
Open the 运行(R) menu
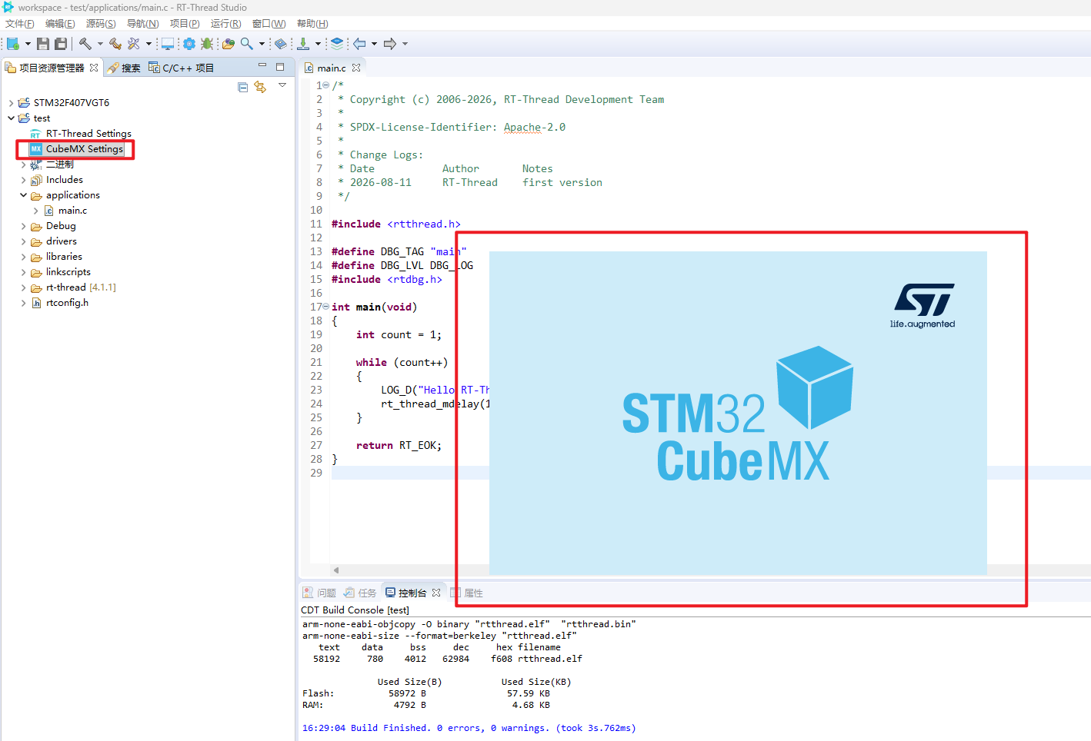225,24
